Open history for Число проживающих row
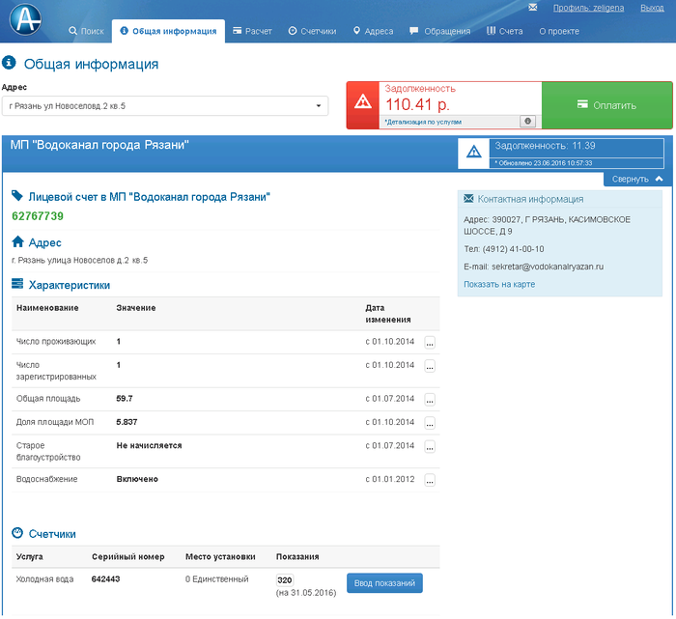 click(430, 343)
